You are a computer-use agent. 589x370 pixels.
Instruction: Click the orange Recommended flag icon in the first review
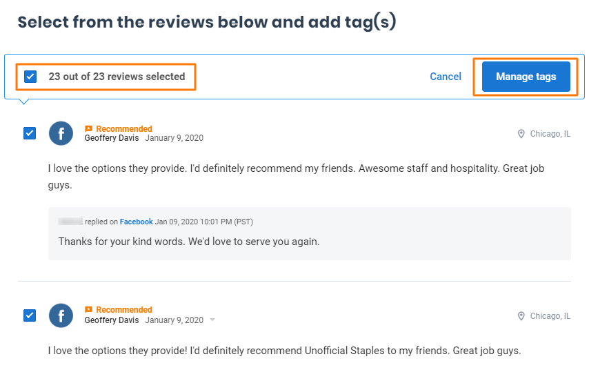(x=88, y=128)
